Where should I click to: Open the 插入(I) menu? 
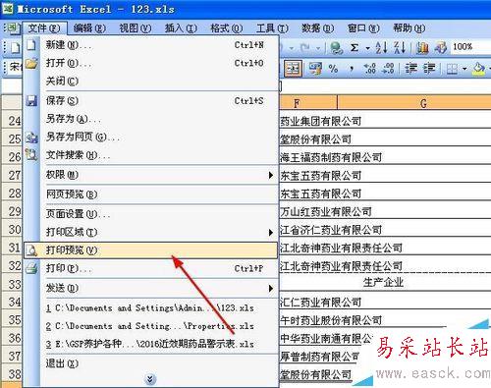pyautogui.click(x=181, y=28)
